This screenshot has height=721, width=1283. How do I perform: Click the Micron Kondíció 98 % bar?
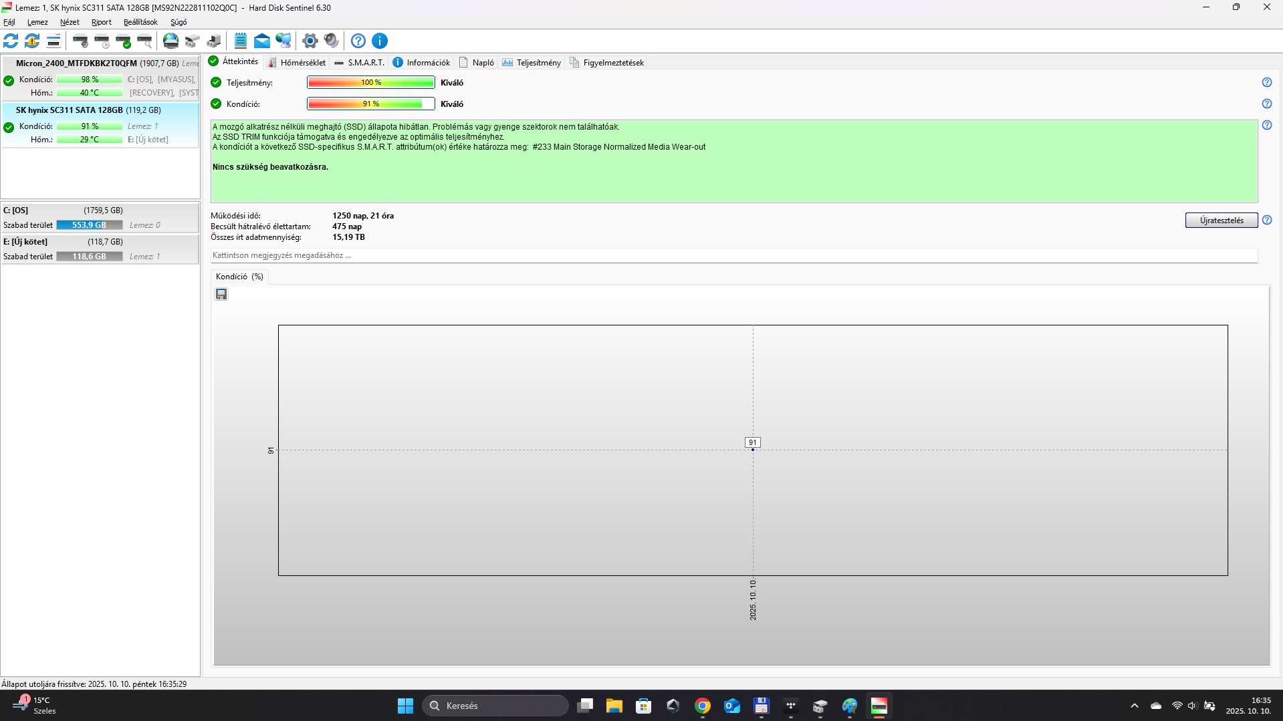click(90, 80)
